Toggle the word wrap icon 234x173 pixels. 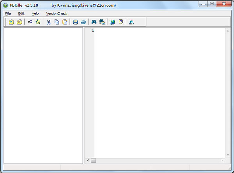[30, 22]
